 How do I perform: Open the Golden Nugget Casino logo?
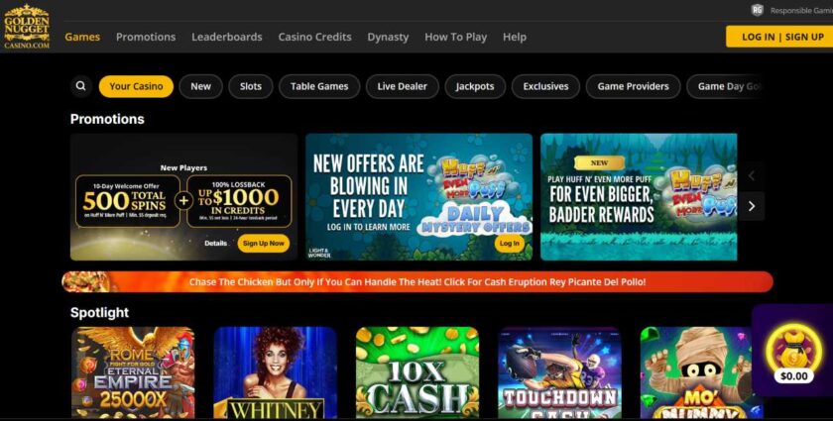[x=27, y=27]
